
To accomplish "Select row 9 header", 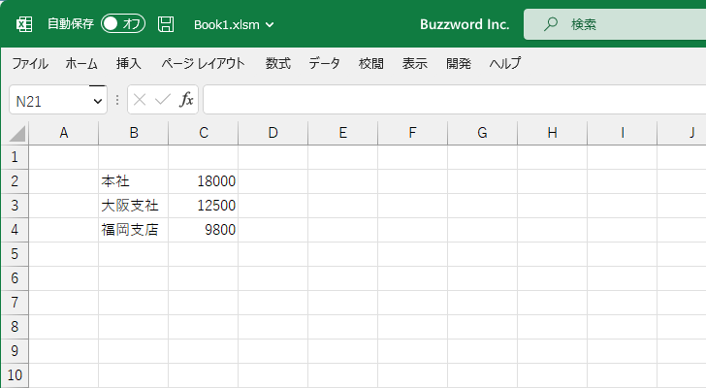I will pos(15,351).
